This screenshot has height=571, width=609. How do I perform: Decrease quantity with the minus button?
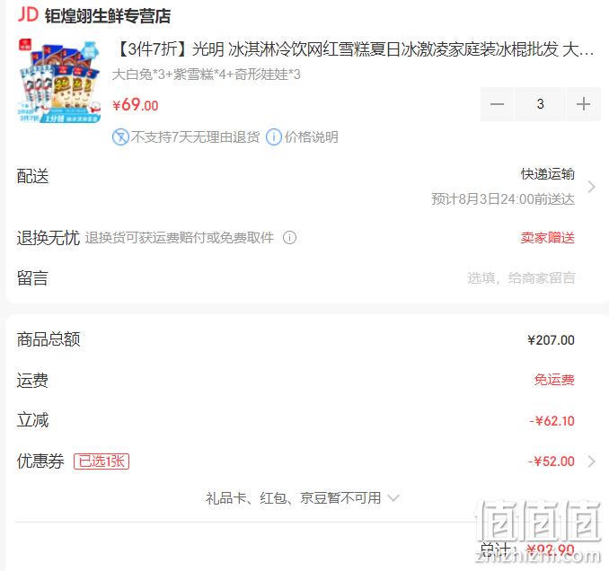point(497,104)
